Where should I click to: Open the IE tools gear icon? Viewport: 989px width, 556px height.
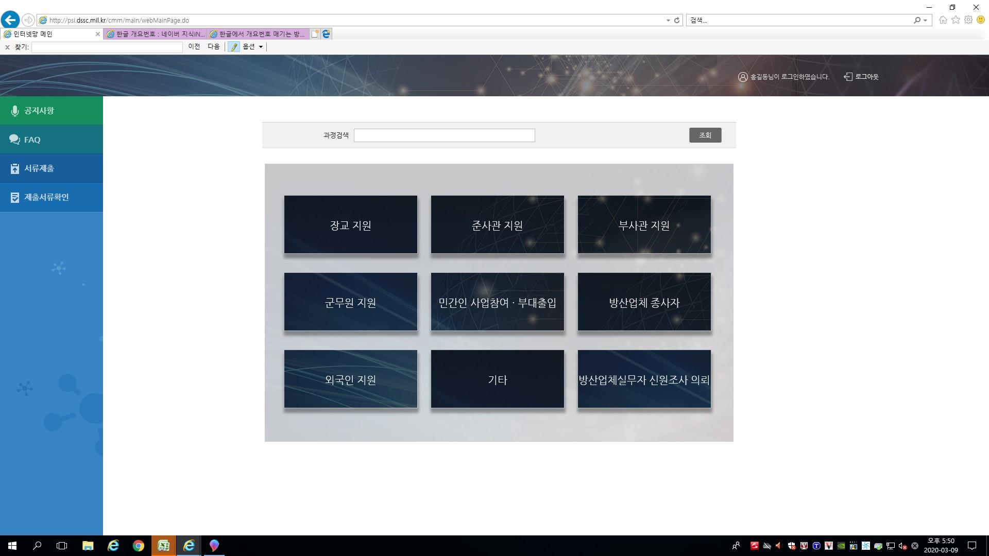click(968, 20)
